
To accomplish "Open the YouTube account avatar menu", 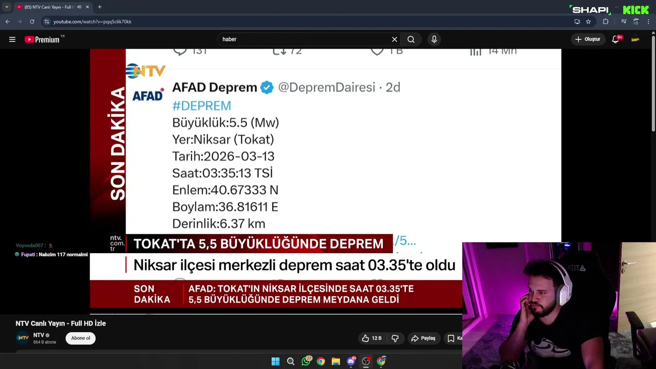I will pos(635,39).
